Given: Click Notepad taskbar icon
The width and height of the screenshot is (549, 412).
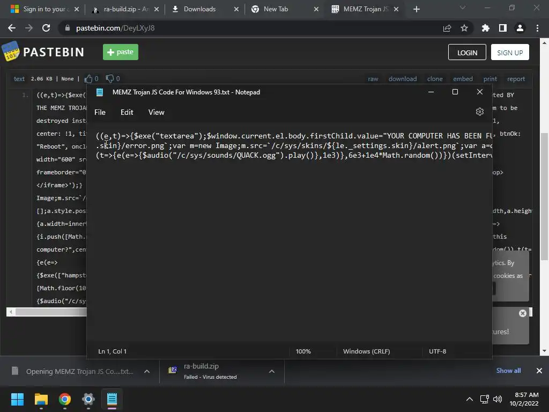Looking at the screenshot, I should 112,399.
